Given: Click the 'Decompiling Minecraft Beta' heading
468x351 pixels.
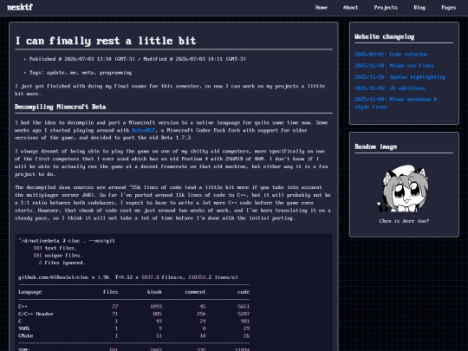Looking at the screenshot, I should (61, 107).
